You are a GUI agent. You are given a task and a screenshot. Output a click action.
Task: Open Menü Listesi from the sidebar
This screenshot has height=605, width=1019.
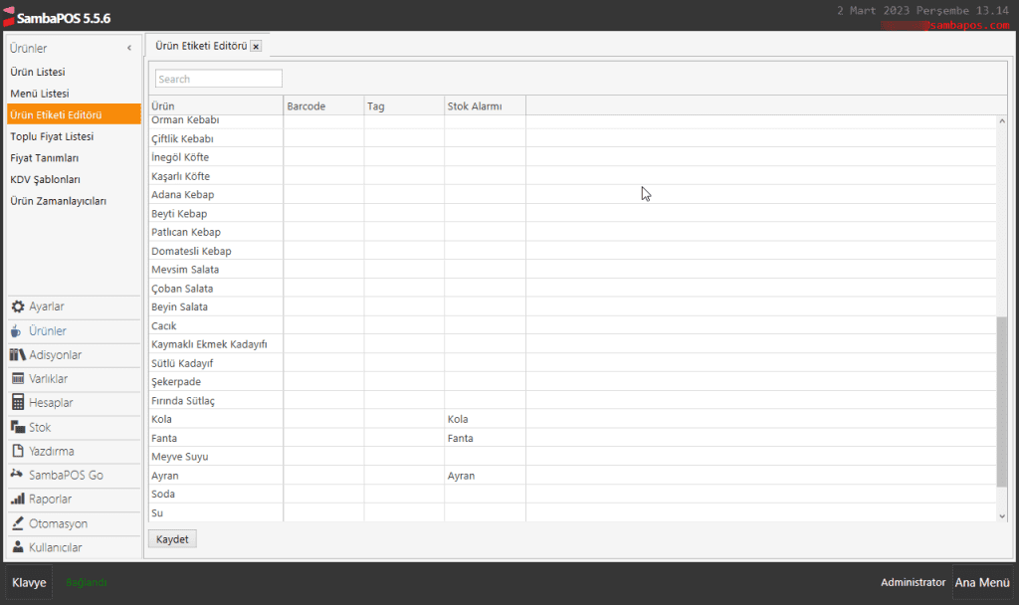pyautogui.click(x=40, y=94)
